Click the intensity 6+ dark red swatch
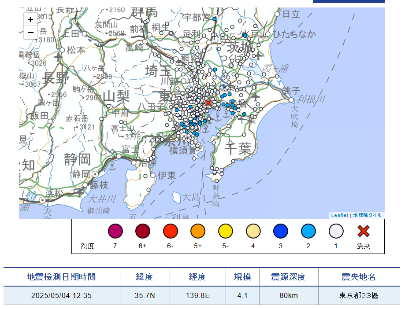This screenshot has height=309, width=416. (143, 231)
